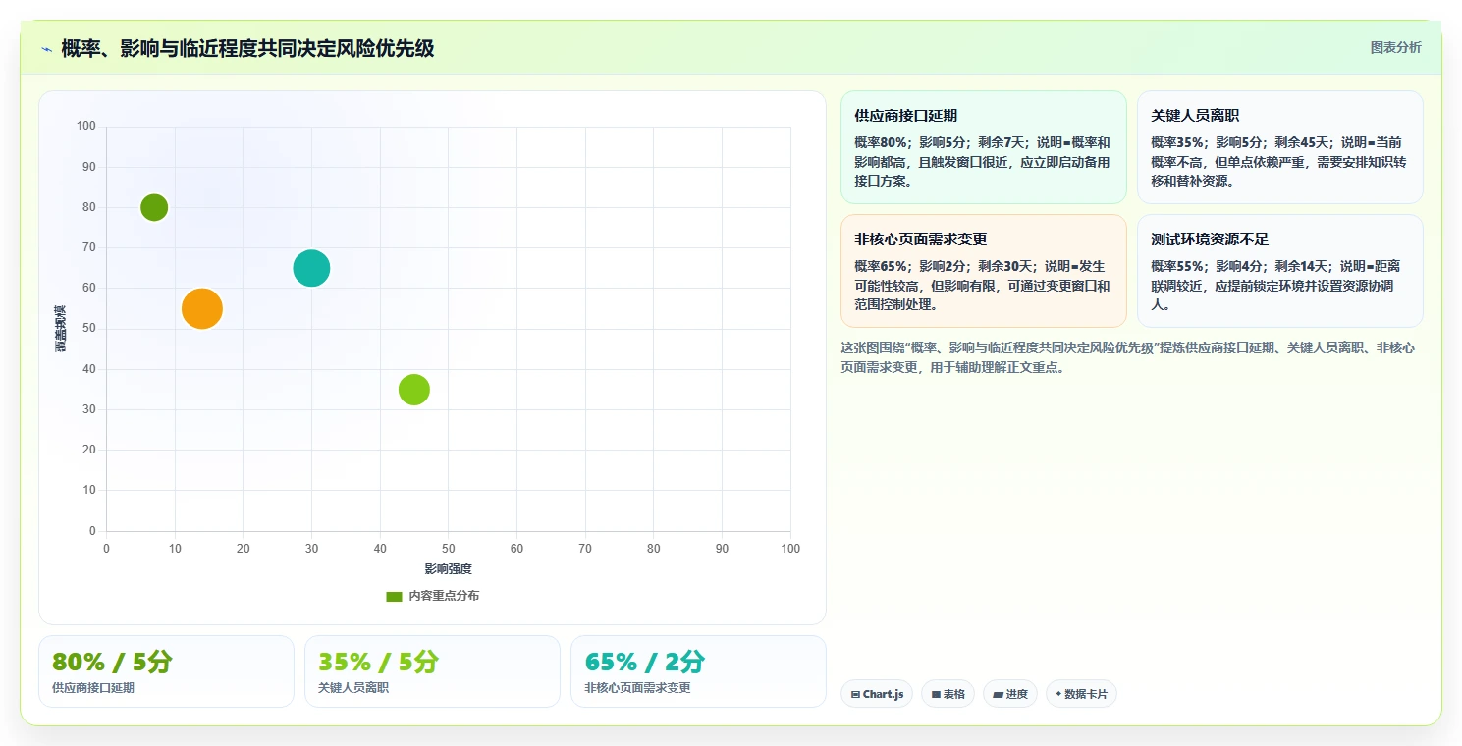Viewport: 1462px width, 746px height.
Task: Click the chart summary paragraph starting 这张图围绕
Action: (x=1128, y=357)
